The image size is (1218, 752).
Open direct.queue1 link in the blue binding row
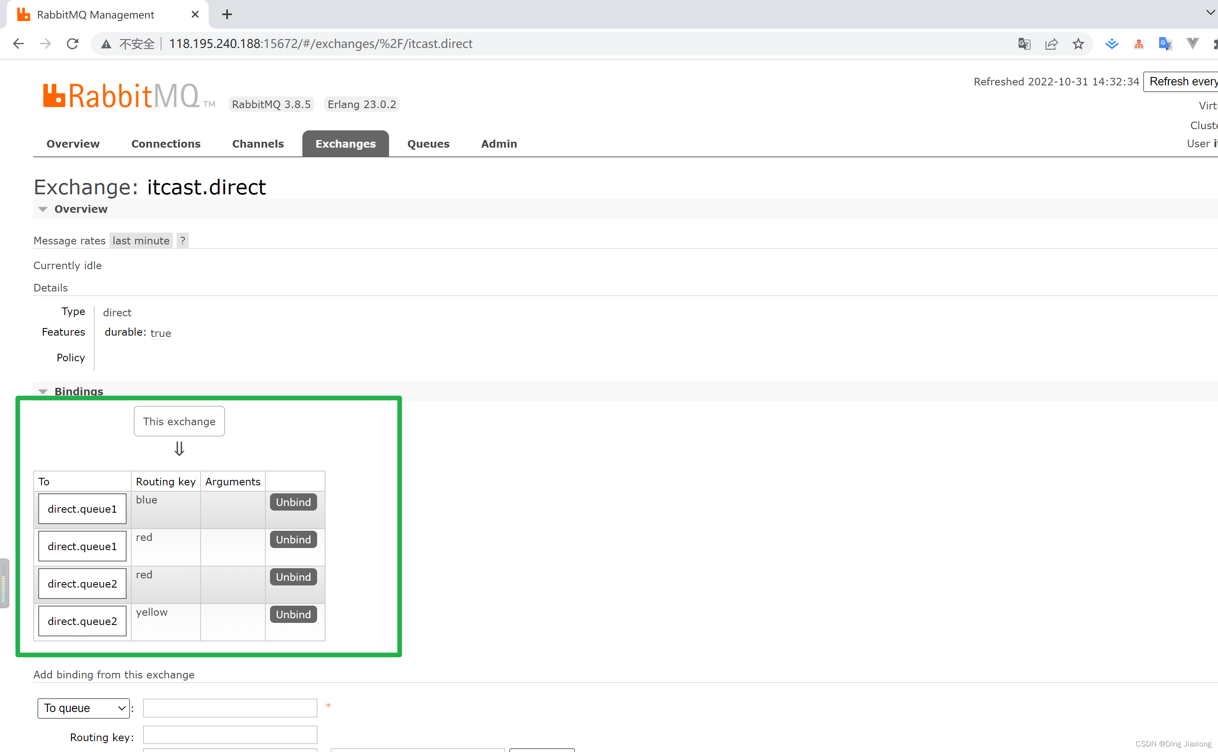click(82, 509)
